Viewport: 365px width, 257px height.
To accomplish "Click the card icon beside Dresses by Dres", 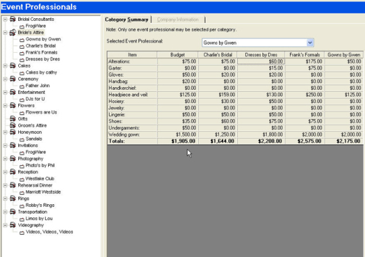I will tap(22, 60).
